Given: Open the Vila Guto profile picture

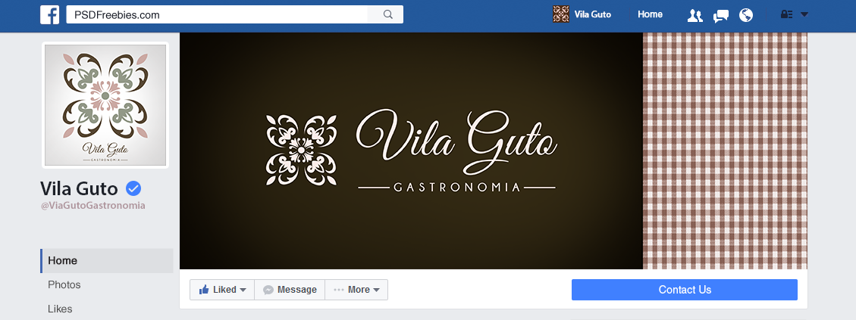Looking at the screenshot, I should 105,104.
